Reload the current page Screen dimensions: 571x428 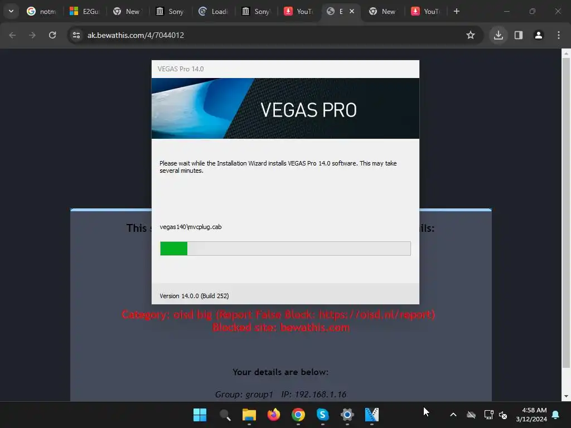(52, 35)
